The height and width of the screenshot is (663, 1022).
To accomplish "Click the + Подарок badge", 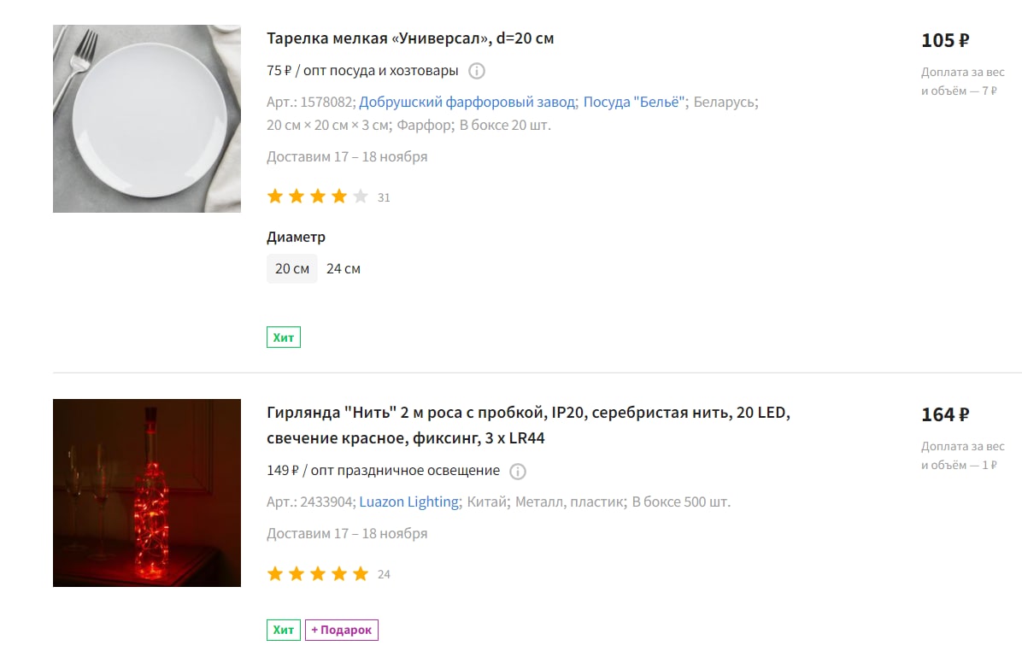I will 342,630.
